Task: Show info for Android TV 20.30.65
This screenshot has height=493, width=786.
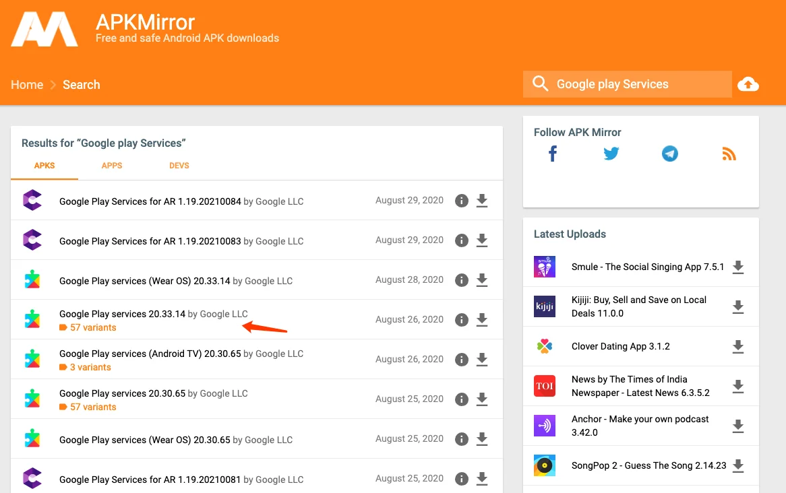Action: click(462, 359)
